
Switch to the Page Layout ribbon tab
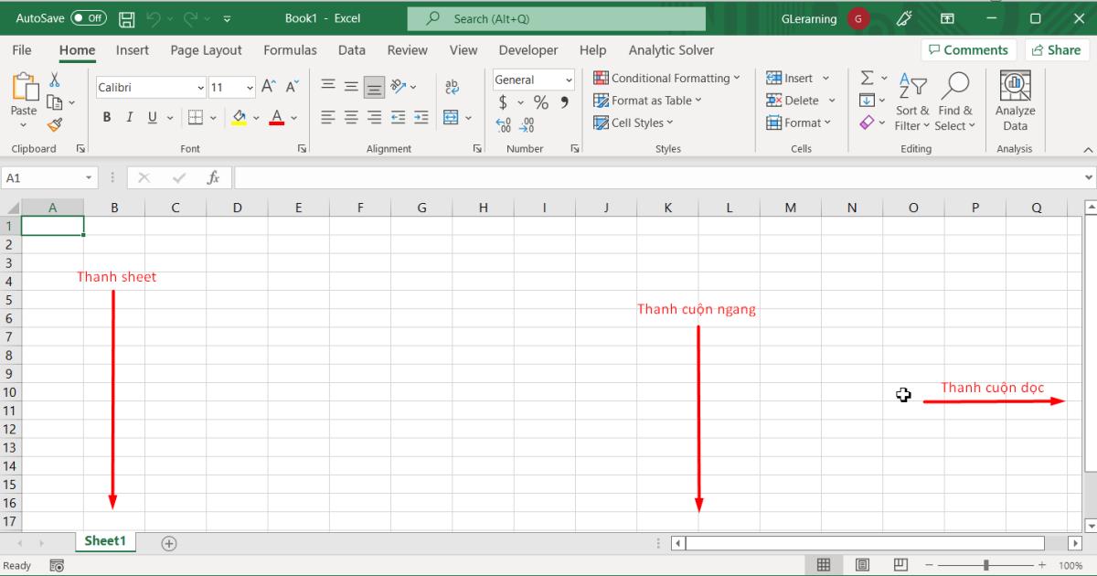point(206,50)
